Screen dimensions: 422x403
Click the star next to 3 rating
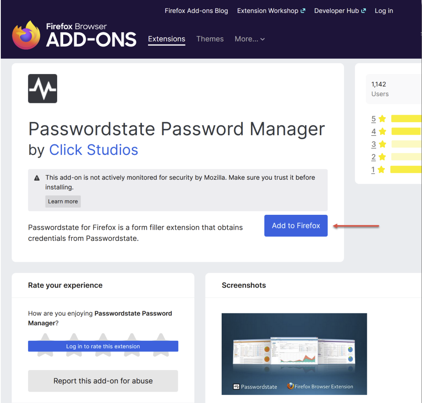pos(382,144)
